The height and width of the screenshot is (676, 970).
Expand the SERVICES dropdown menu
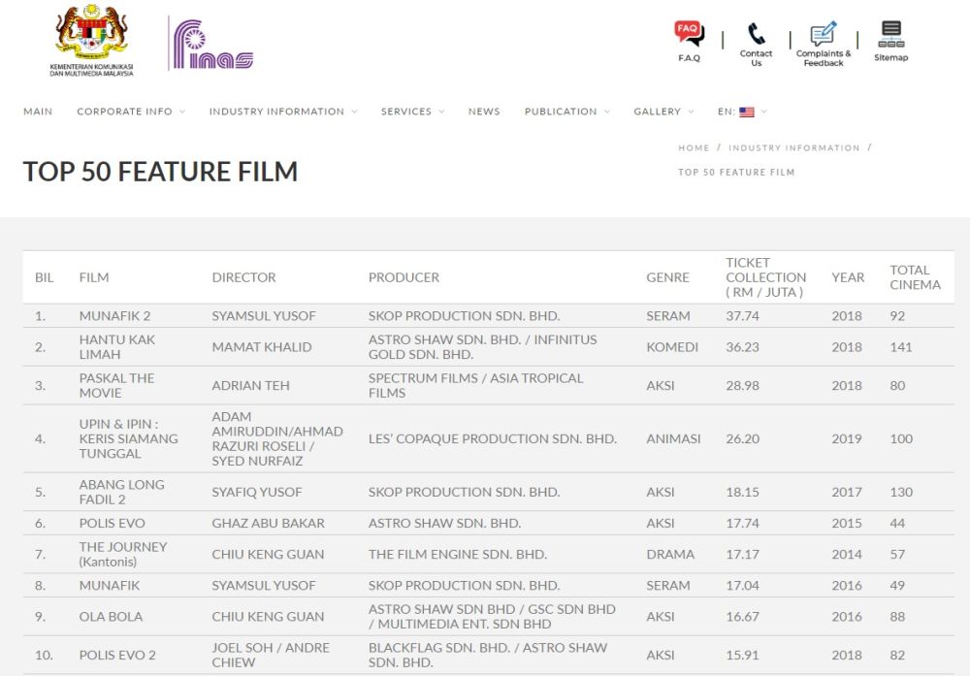click(405, 111)
